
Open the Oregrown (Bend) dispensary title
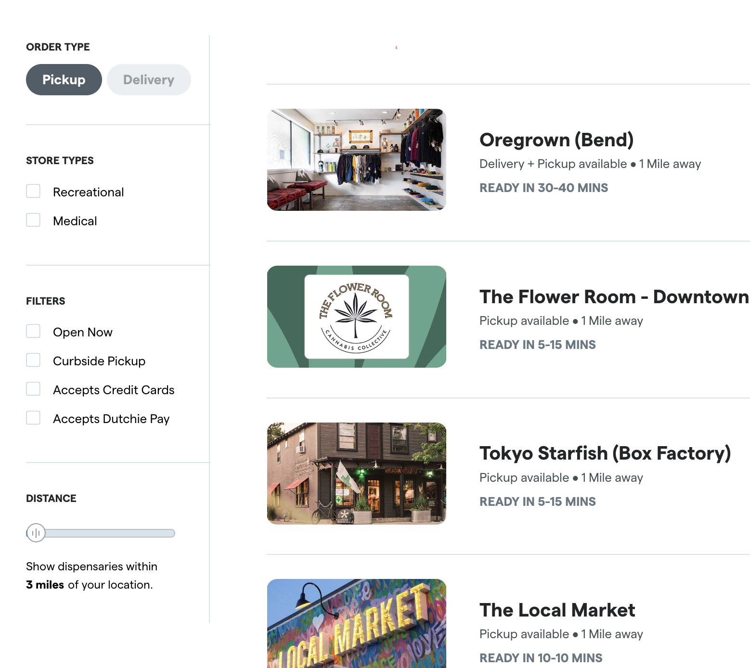tap(556, 140)
